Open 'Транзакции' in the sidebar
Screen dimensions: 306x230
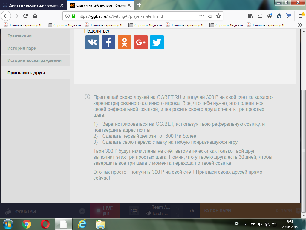36,36
